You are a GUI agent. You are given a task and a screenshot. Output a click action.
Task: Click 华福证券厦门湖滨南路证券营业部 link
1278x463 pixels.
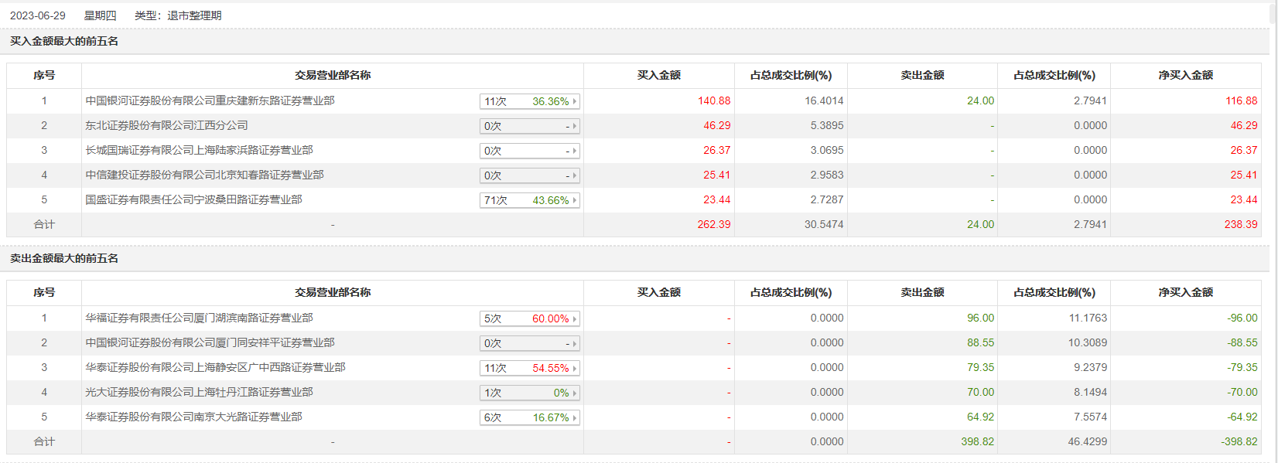[x=199, y=318]
